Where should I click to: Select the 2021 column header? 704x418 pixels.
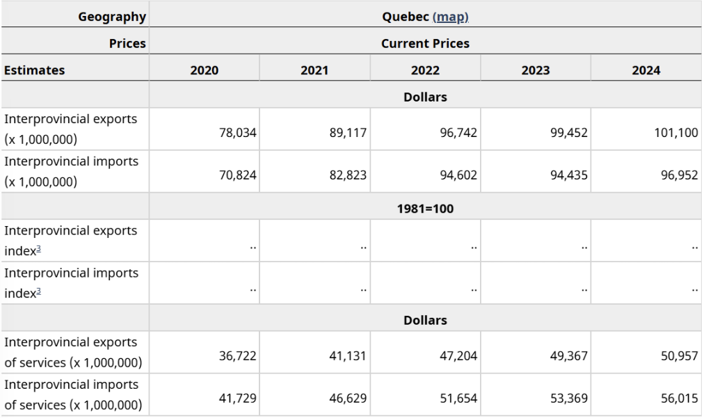click(x=314, y=70)
